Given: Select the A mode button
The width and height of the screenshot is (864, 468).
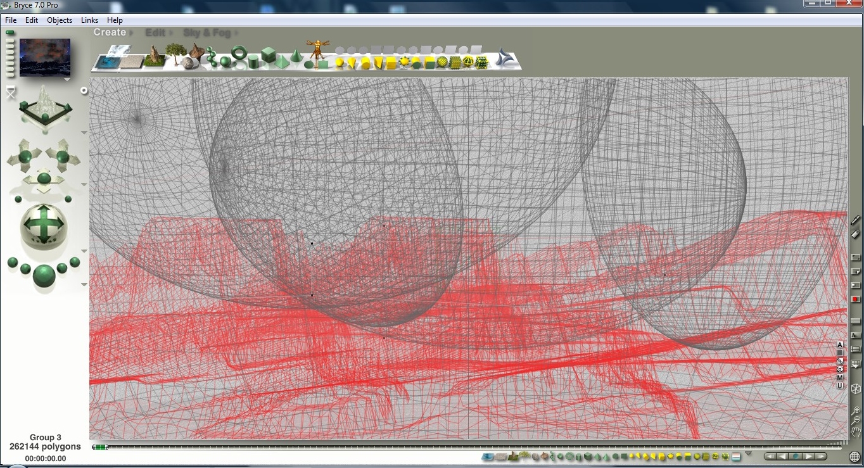Looking at the screenshot, I should point(841,345).
